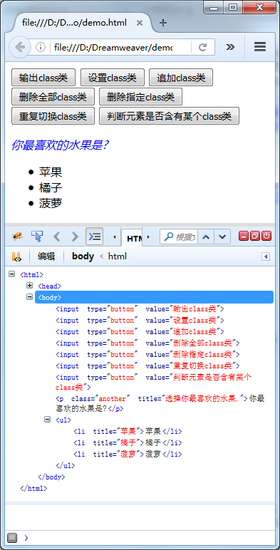
Task: Collapse the body node
Action: 29,297
